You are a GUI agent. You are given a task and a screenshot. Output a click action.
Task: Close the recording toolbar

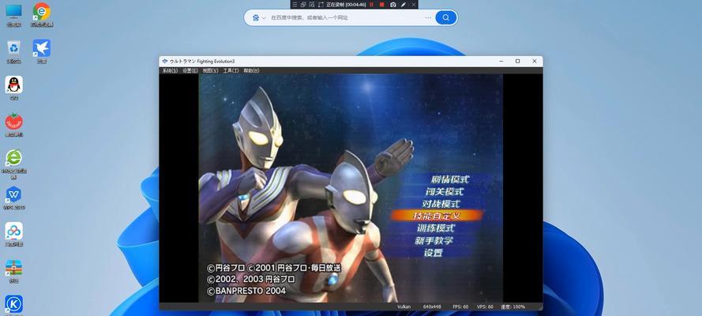(x=414, y=5)
